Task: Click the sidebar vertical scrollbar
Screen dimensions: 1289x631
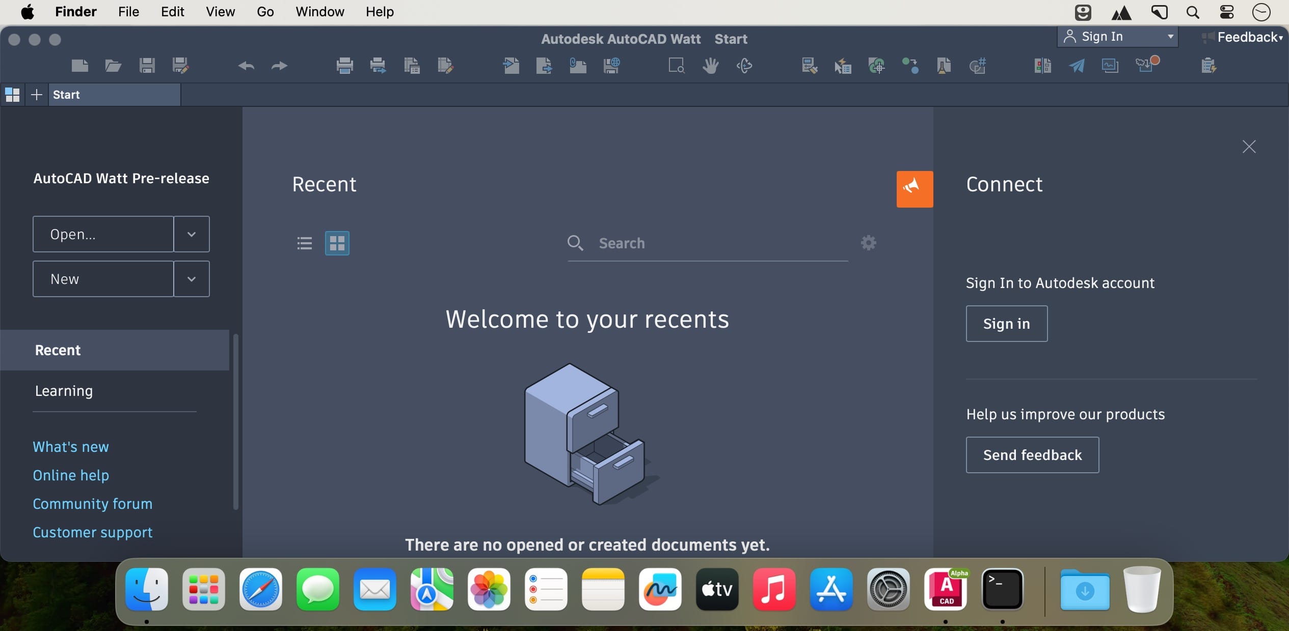Action: click(x=235, y=421)
